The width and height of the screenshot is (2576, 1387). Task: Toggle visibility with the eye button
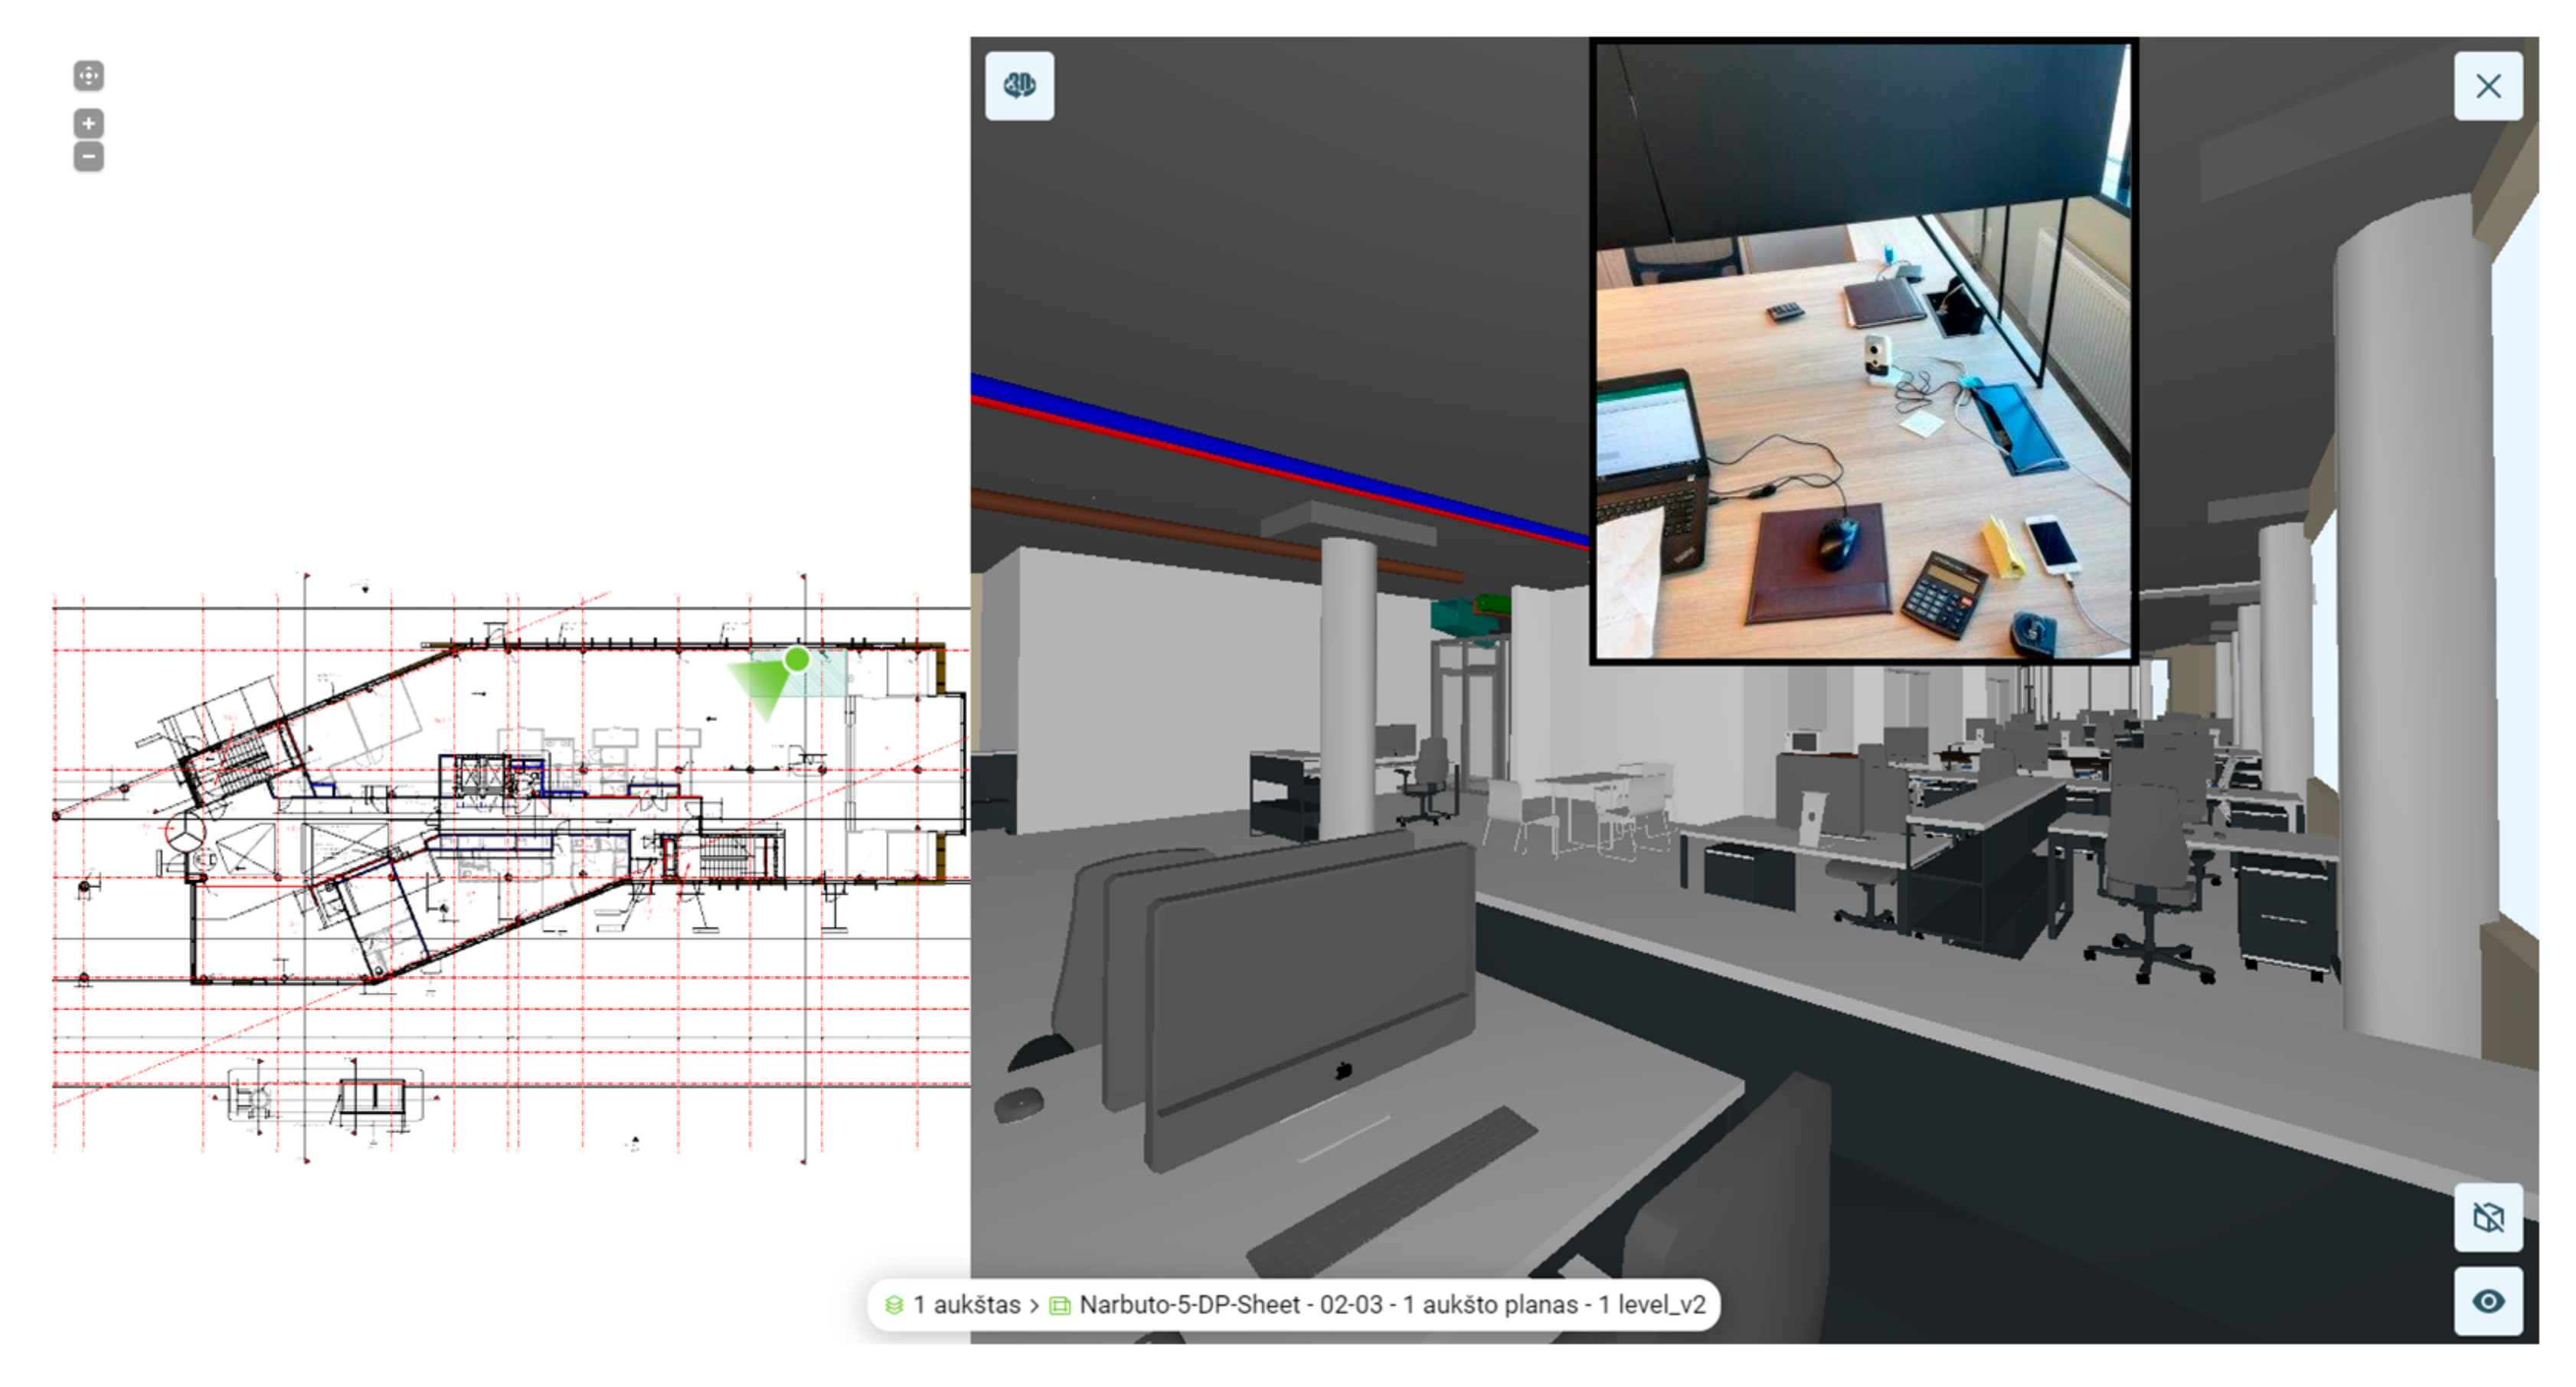tap(2487, 1301)
